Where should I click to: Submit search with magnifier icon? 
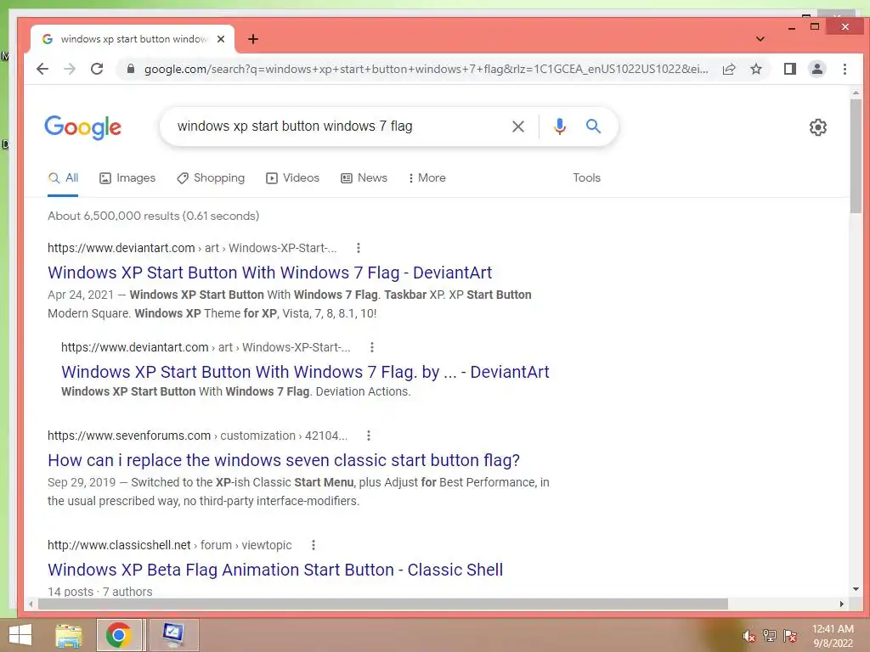point(593,126)
